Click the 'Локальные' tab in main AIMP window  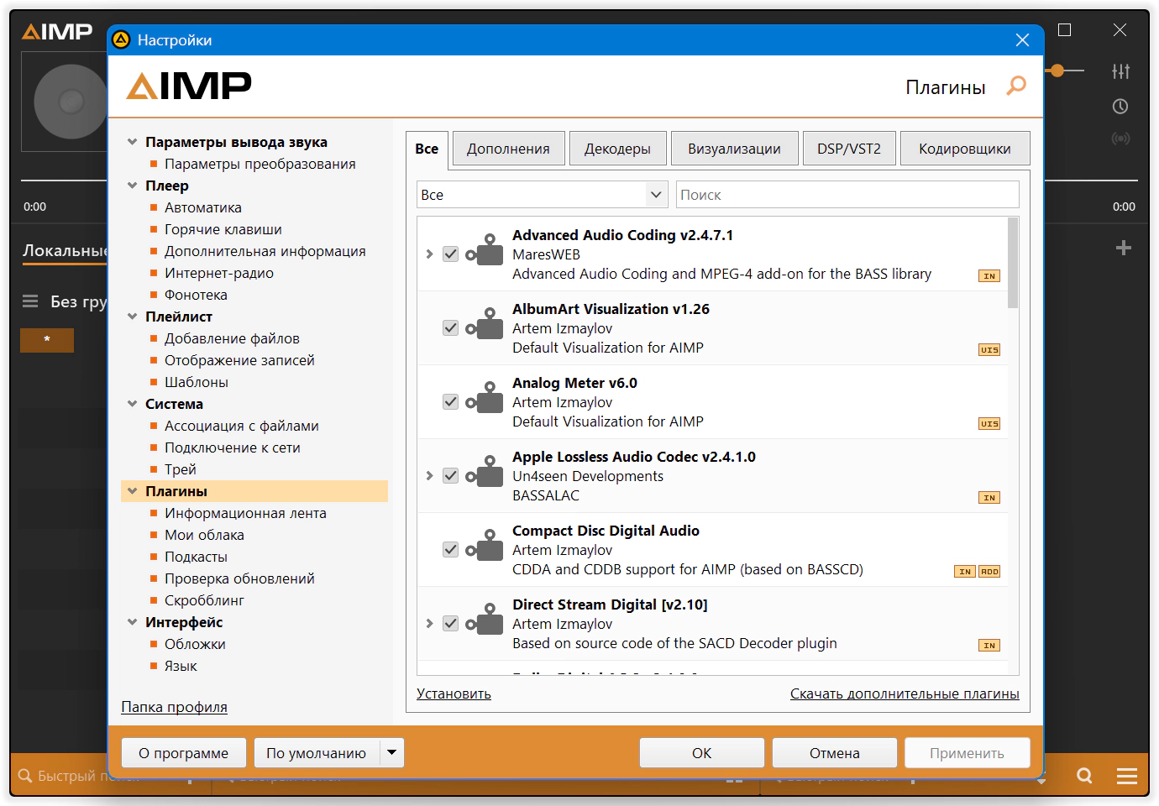pos(66,250)
